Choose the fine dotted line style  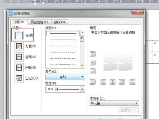pos(63,40)
